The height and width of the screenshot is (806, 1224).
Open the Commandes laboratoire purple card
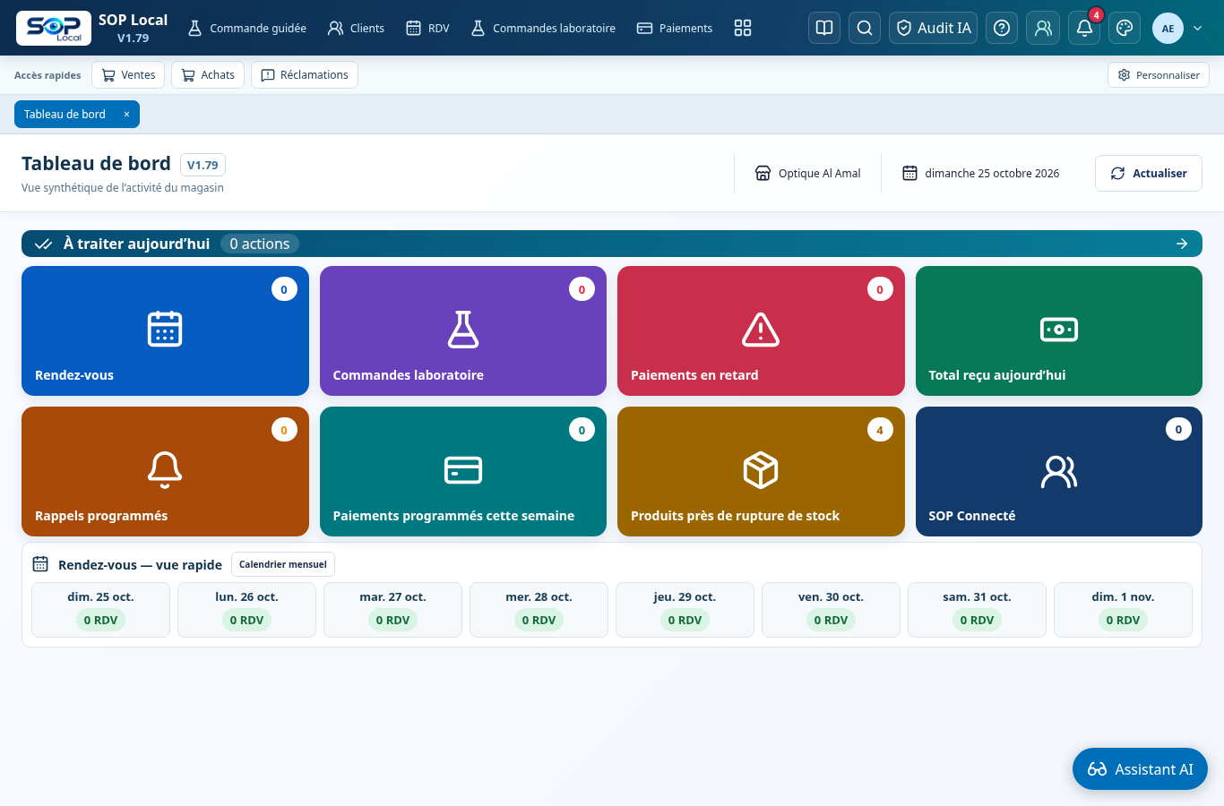point(463,330)
